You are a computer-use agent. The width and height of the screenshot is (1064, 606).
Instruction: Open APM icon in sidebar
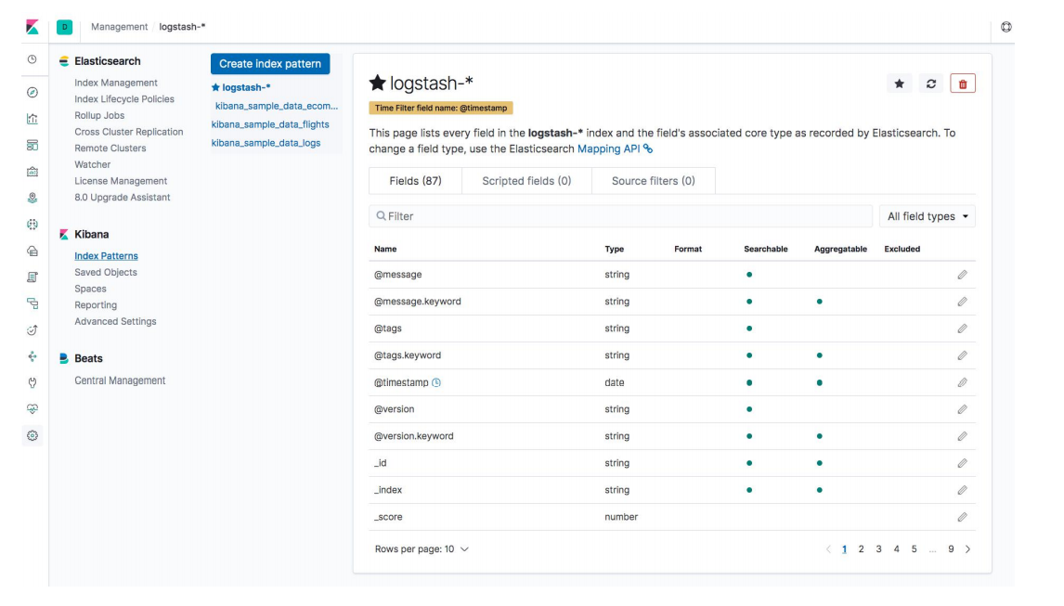[x=32, y=303]
